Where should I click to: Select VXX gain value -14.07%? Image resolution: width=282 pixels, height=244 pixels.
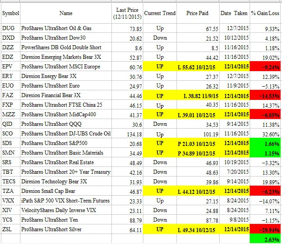click(x=265, y=200)
